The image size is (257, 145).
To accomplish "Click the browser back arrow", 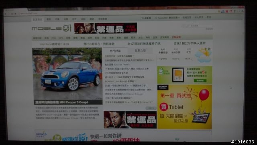I will [x=5, y=14].
